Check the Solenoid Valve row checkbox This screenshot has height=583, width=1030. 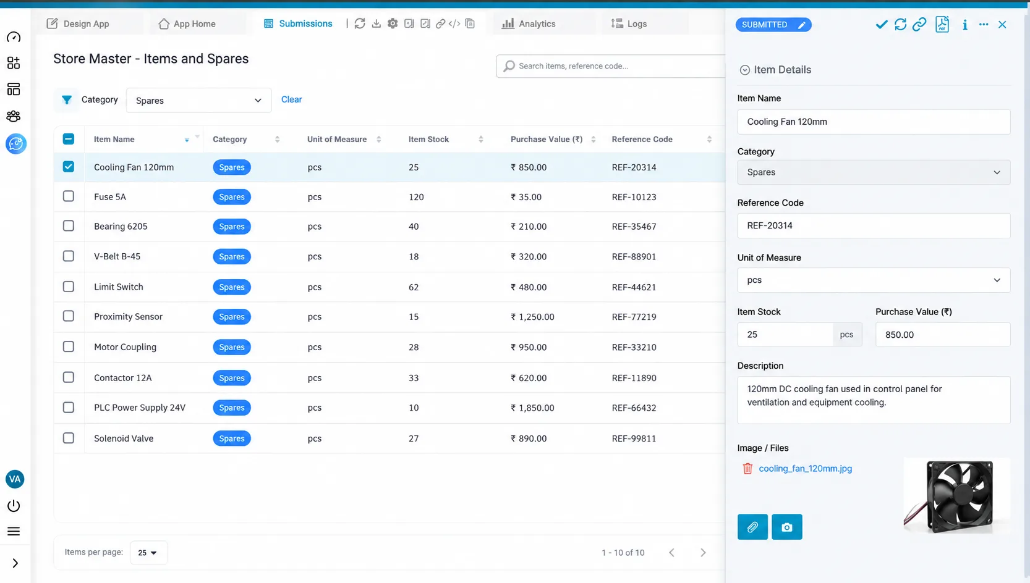pyautogui.click(x=69, y=438)
